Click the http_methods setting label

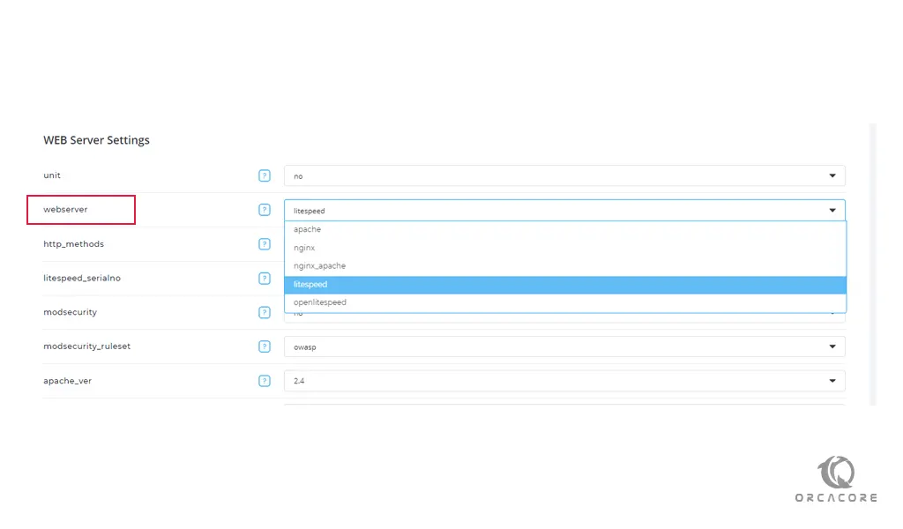(x=74, y=244)
